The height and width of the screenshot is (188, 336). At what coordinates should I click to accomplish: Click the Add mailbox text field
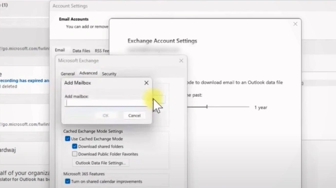[x=106, y=103]
